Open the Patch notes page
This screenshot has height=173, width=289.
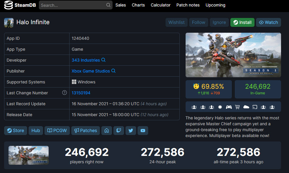click(x=188, y=5)
